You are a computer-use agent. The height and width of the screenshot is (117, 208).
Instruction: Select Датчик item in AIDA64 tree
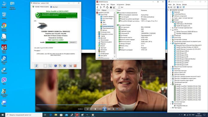[105, 30]
